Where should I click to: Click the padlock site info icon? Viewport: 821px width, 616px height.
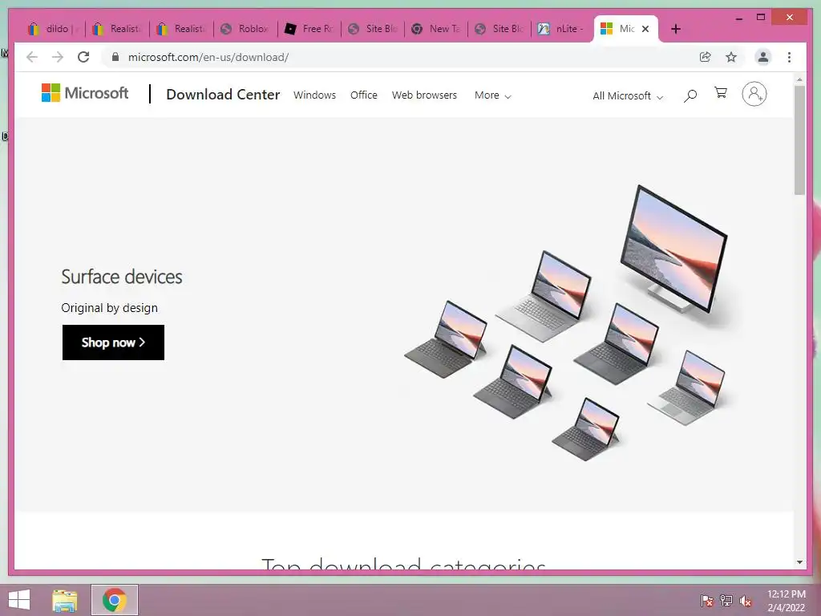[x=115, y=57]
